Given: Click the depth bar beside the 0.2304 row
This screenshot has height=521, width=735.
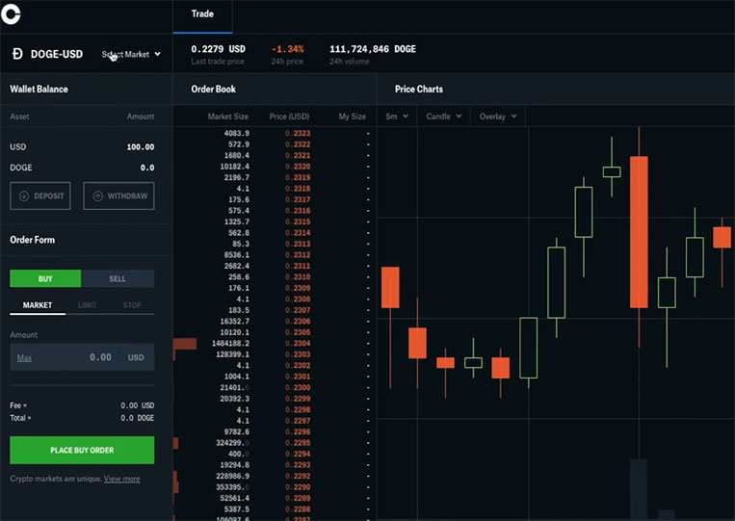Looking at the screenshot, I should point(185,344).
